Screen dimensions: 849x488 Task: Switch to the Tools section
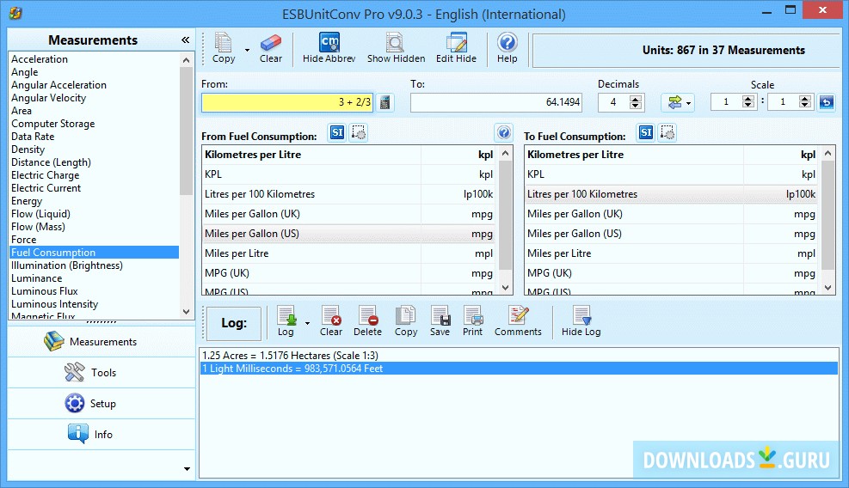(102, 373)
